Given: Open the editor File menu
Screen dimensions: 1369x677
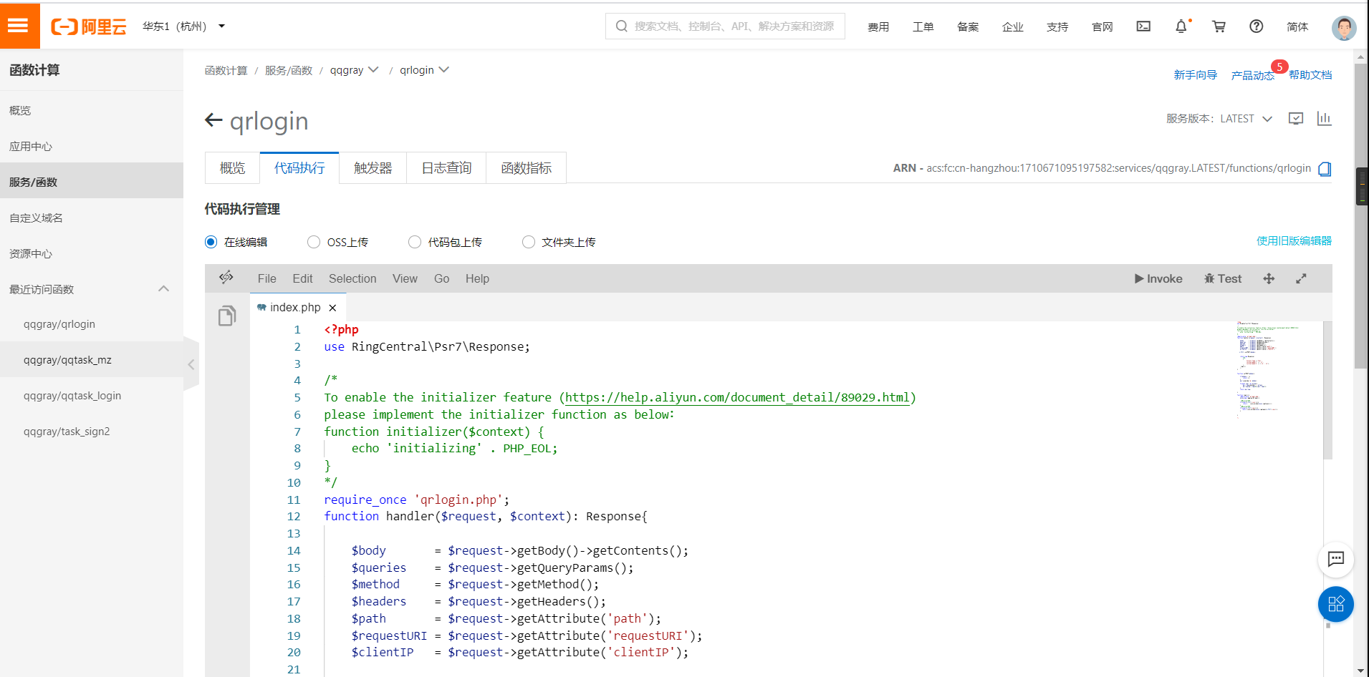Looking at the screenshot, I should click(x=266, y=279).
